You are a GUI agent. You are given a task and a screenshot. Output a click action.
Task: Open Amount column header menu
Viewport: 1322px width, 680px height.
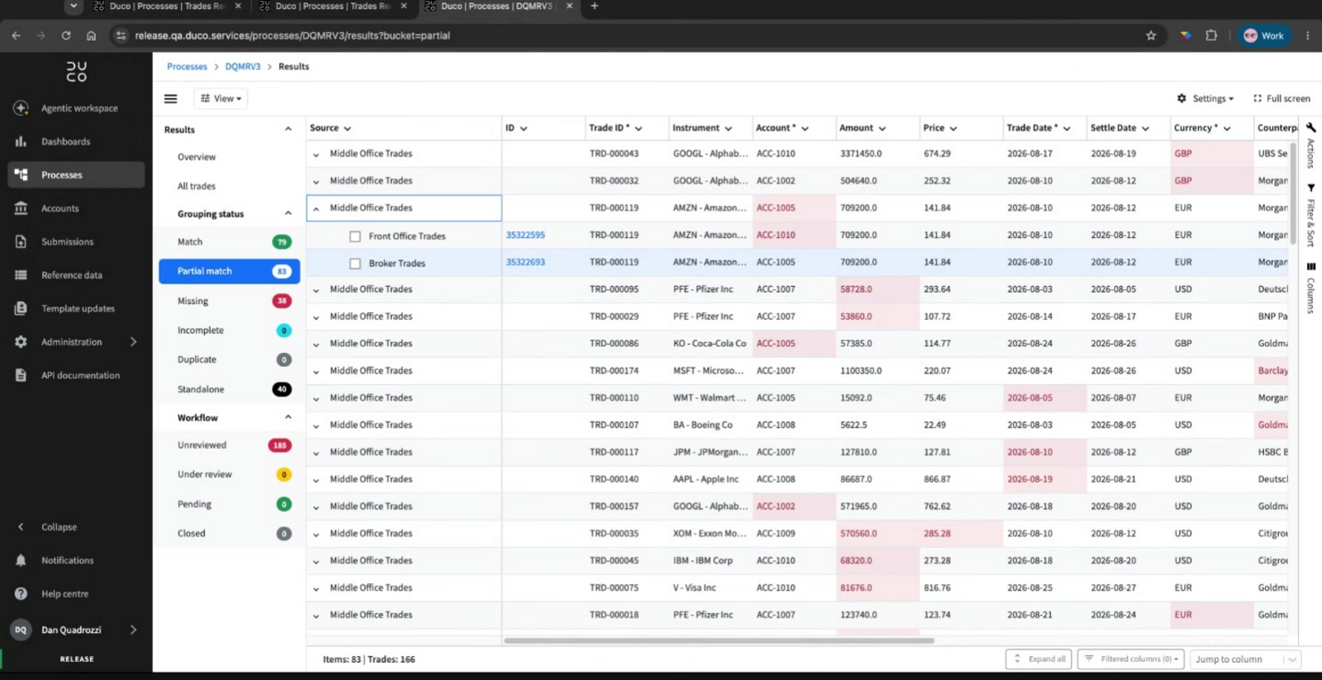tap(882, 129)
